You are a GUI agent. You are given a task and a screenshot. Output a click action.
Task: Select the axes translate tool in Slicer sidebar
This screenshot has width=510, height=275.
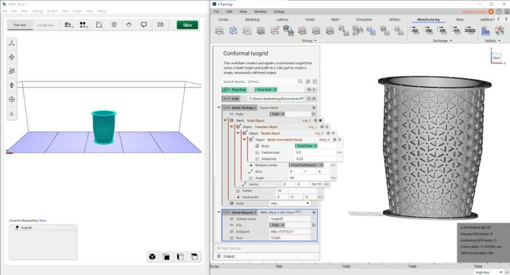pos(11,43)
